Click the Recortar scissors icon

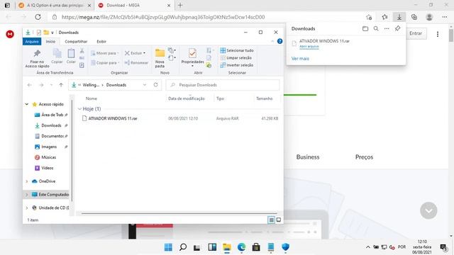pos(82,51)
